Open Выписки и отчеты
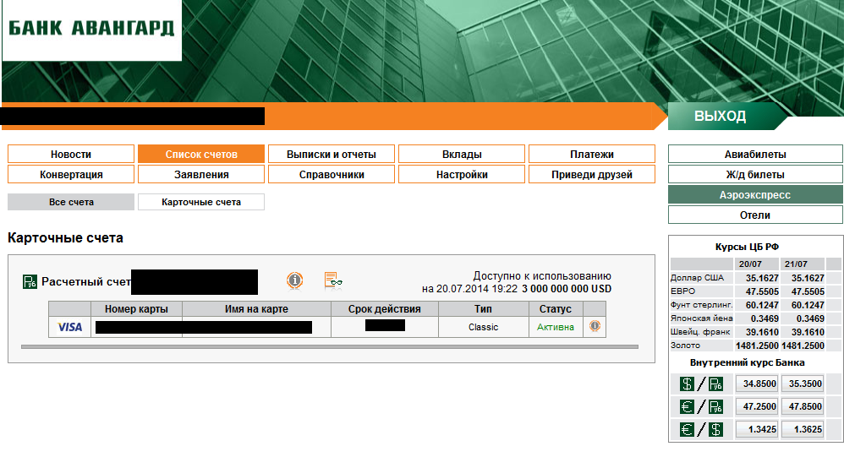Image resolution: width=844 pixels, height=468 pixels. [x=332, y=154]
